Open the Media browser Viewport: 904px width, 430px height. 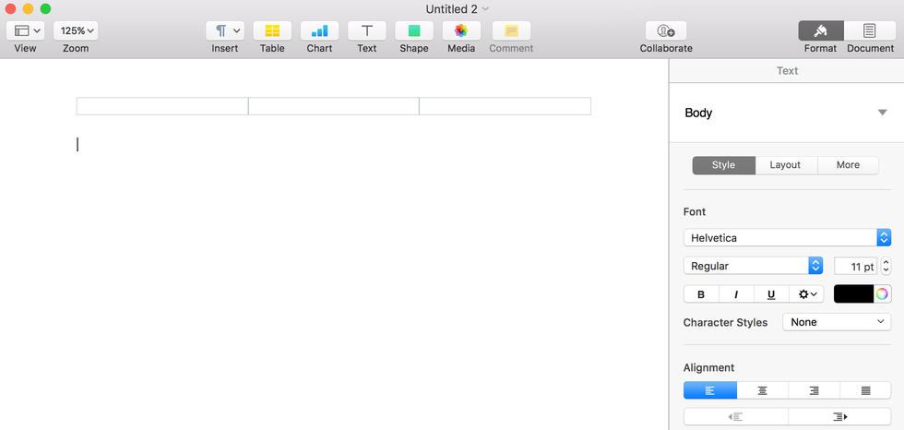461,30
